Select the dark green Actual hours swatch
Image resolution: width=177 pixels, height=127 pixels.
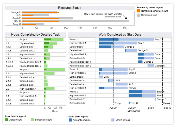click(7, 120)
